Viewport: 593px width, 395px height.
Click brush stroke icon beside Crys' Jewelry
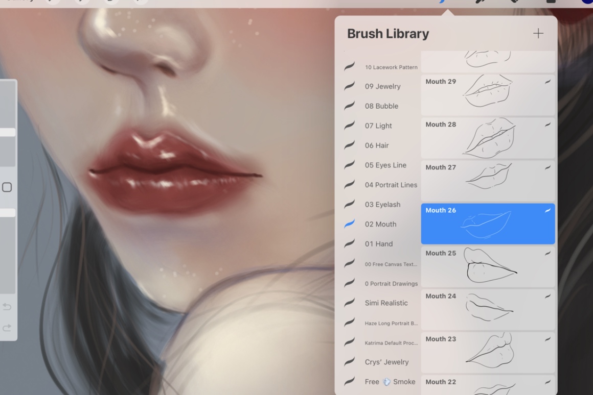pos(350,361)
